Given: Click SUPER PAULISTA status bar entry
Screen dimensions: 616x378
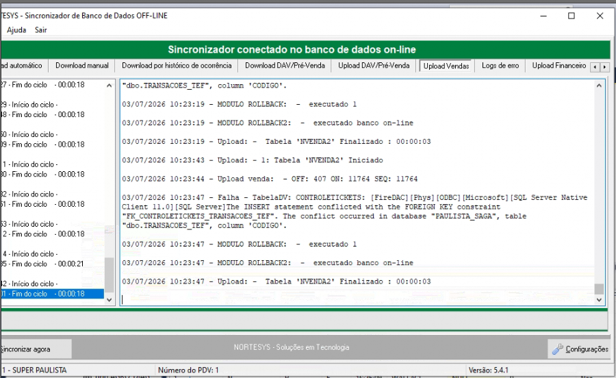Looking at the screenshot, I should [x=35, y=370].
